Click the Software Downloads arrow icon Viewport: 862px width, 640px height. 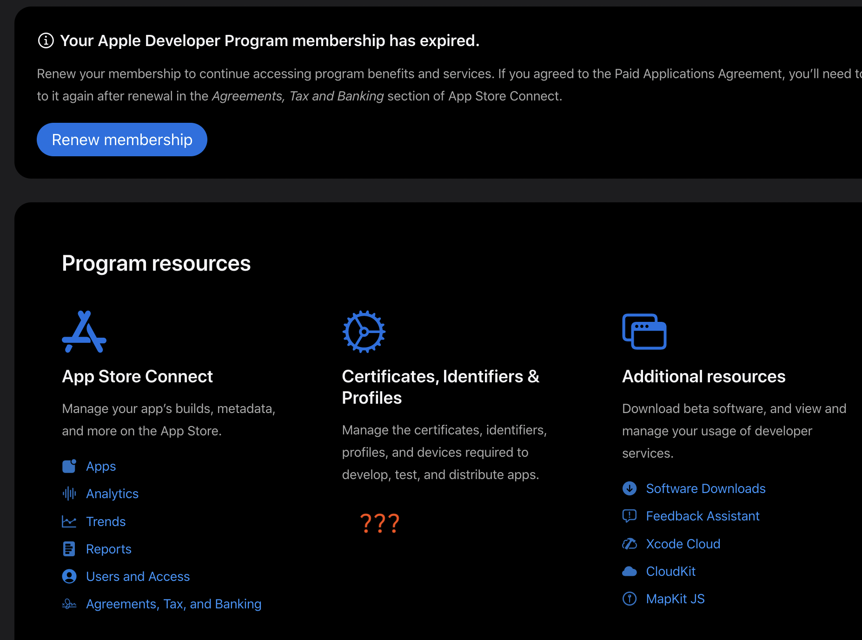pyautogui.click(x=630, y=488)
